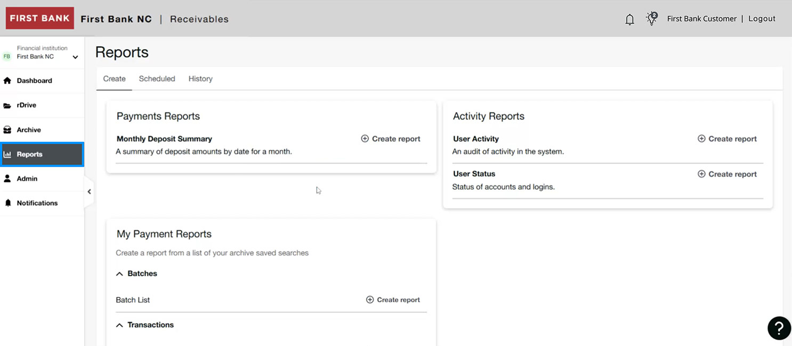792x346 pixels.
Task: Click plus icon for User Activity report
Action: tap(701, 139)
